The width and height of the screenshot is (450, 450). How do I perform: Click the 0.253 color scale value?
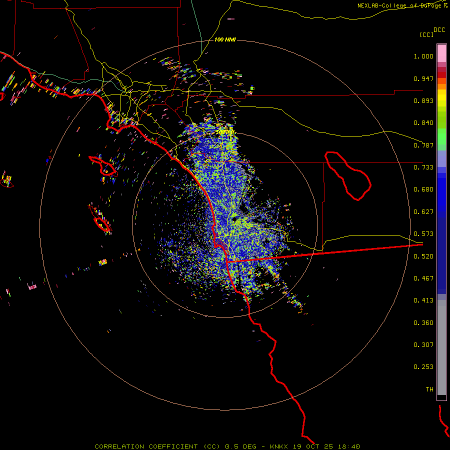423,367
